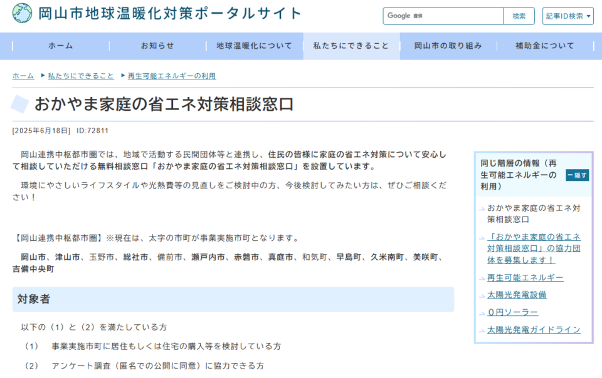Image resolution: width=602 pixels, height=378 pixels.
Task: Go to 岡山市の取り組み navigation item
Action: [x=448, y=46]
